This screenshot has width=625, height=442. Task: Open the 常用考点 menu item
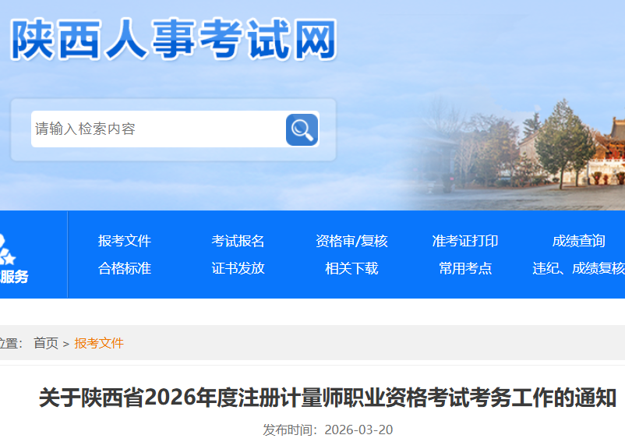tap(465, 268)
